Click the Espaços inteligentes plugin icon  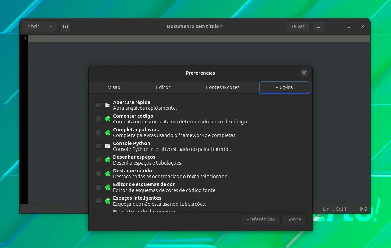pos(108,201)
